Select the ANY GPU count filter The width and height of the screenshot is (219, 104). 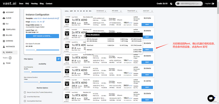point(71,11)
